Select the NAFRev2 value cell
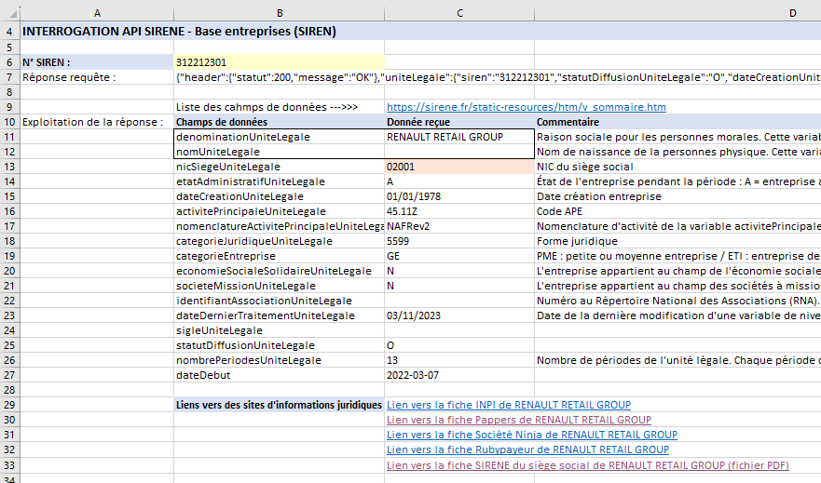Image resolution: width=821 pixels, height=483 pixels. (459, 226)
